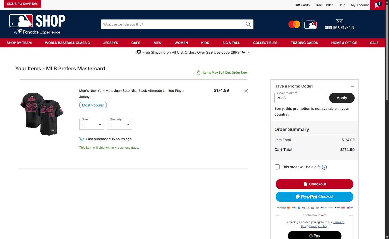Click the envelope Sign Up & Save icon
This screenshot has height=239, width=389.
(340, 21)
